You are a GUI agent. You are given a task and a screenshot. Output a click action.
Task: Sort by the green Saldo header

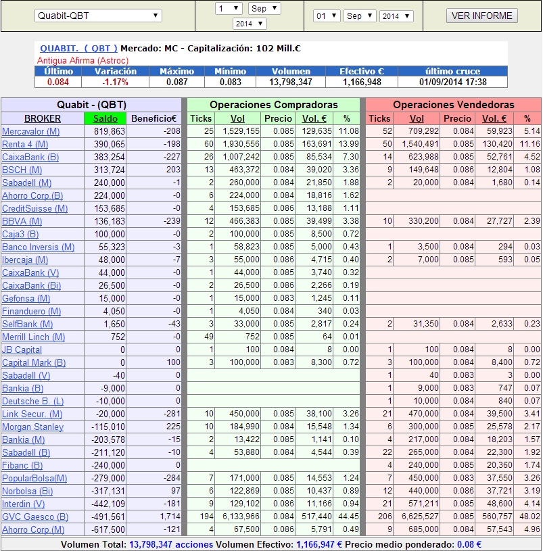(105, 118)
